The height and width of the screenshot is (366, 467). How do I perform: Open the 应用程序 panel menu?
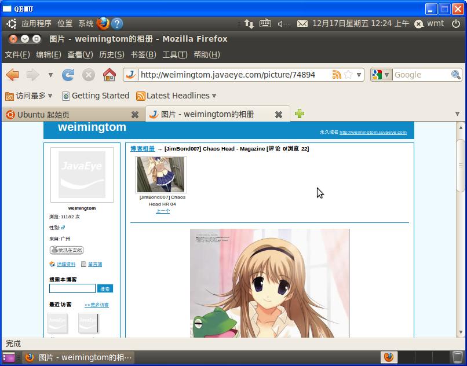click(36, 24)
